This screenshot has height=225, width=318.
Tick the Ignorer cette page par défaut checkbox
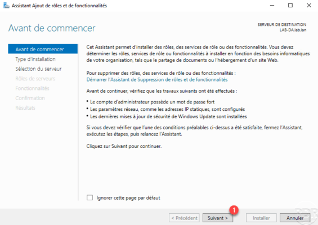[x=89, y=197]
